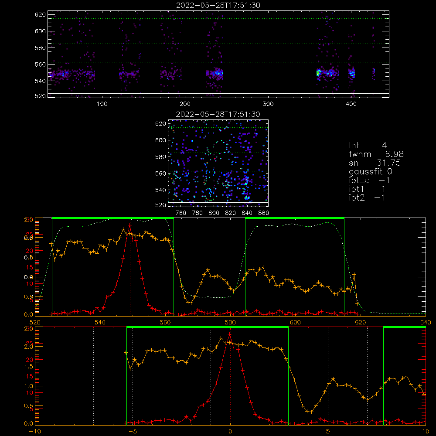436x436 pixels.
Task: Select the 'sn 31.75' readout
Action: (x=375, y=163)
